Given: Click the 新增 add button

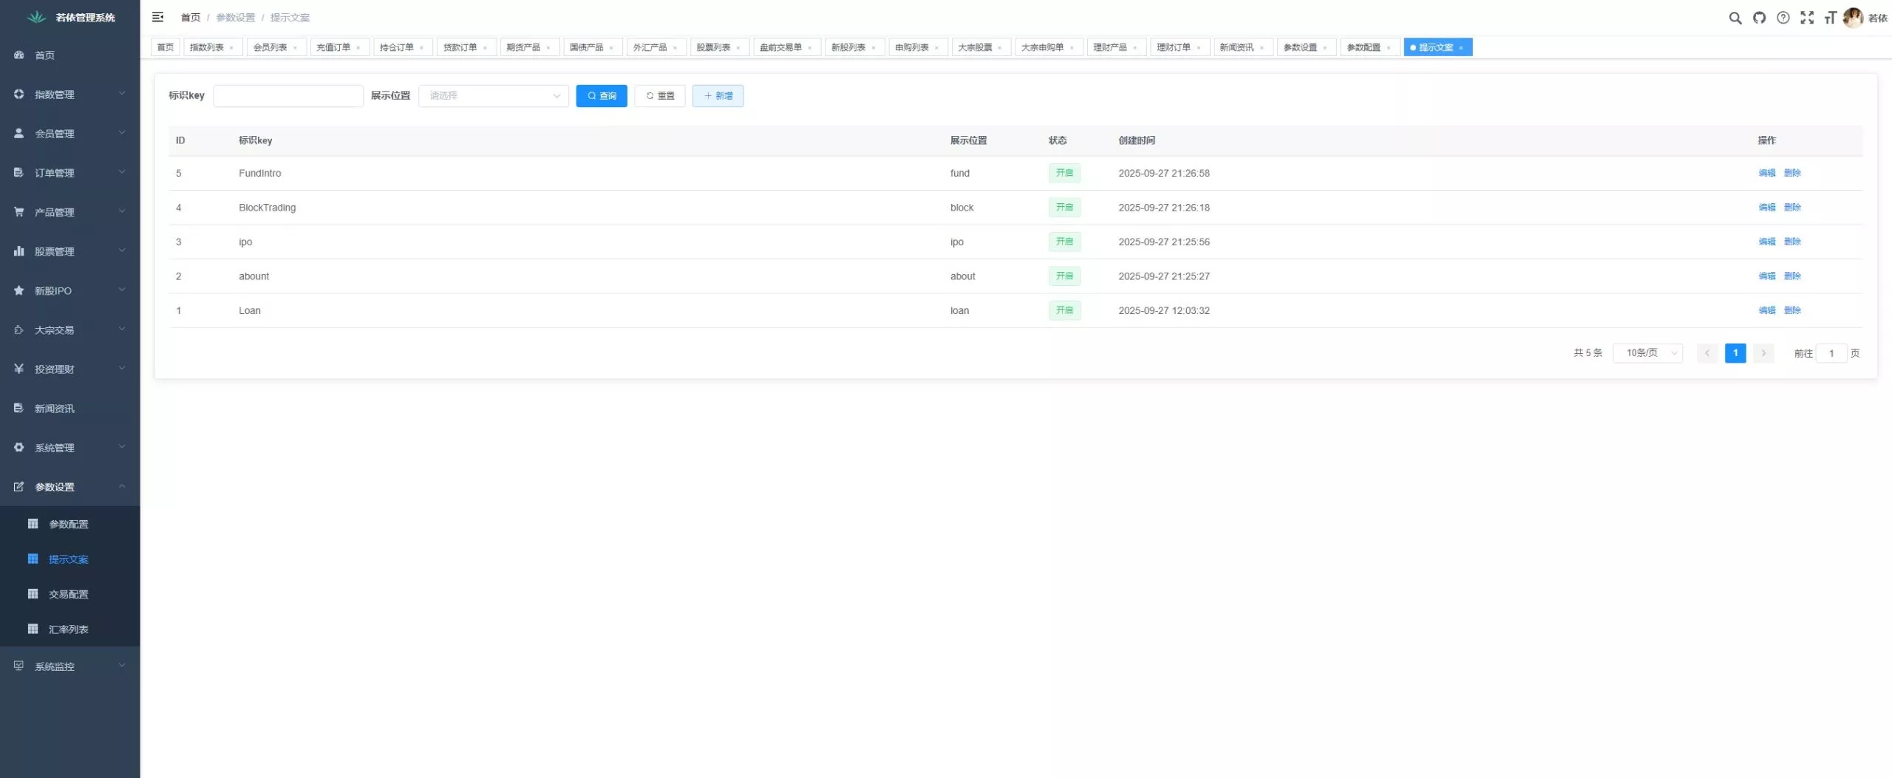Looking at the screenshot, I should click(x=717, y=96).
